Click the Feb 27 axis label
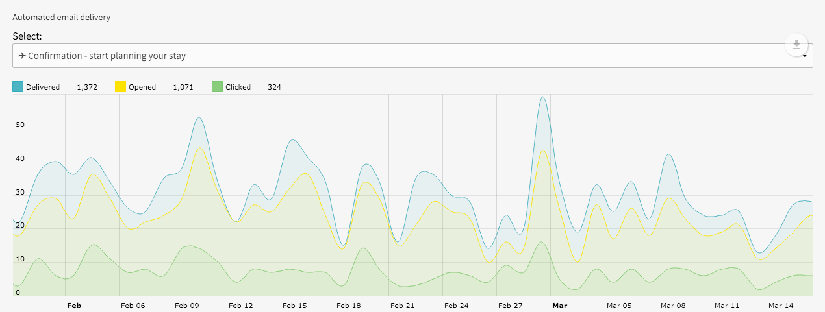 511,305
